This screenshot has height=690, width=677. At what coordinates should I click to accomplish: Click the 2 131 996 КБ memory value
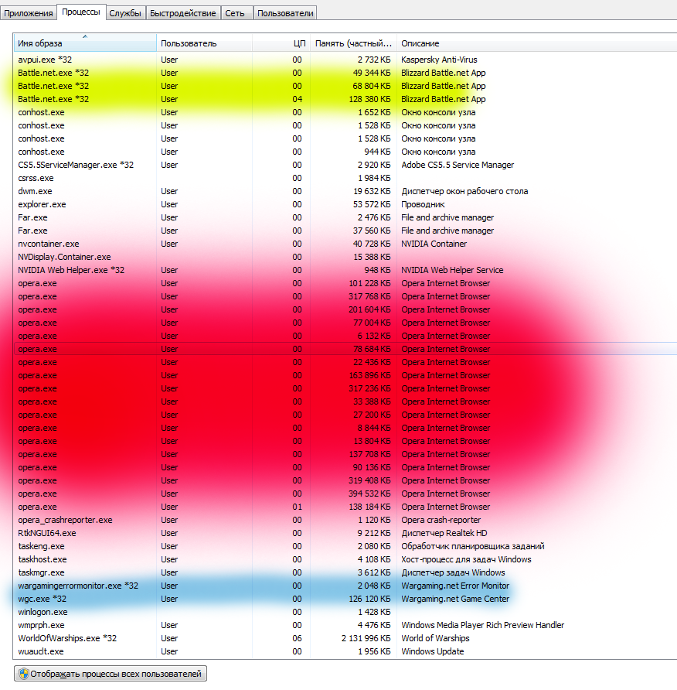[x=366, y=638]
